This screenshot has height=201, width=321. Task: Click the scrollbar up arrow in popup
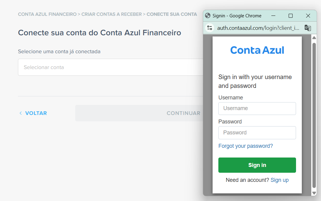coord(314,38)
